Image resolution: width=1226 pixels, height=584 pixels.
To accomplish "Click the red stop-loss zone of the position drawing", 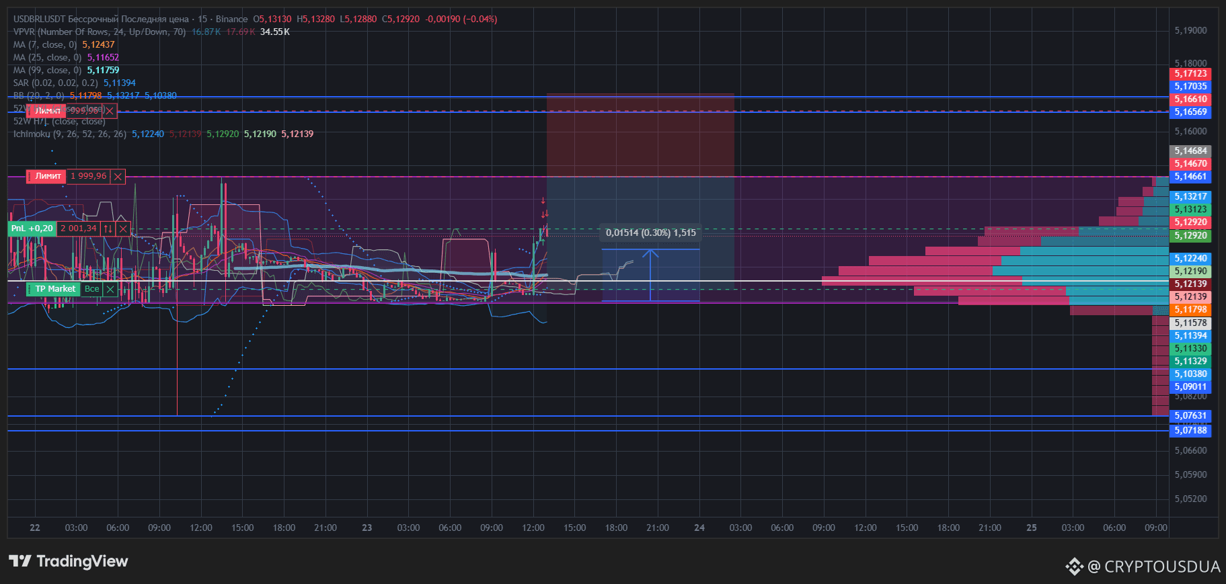I will [x=640, y=135].
